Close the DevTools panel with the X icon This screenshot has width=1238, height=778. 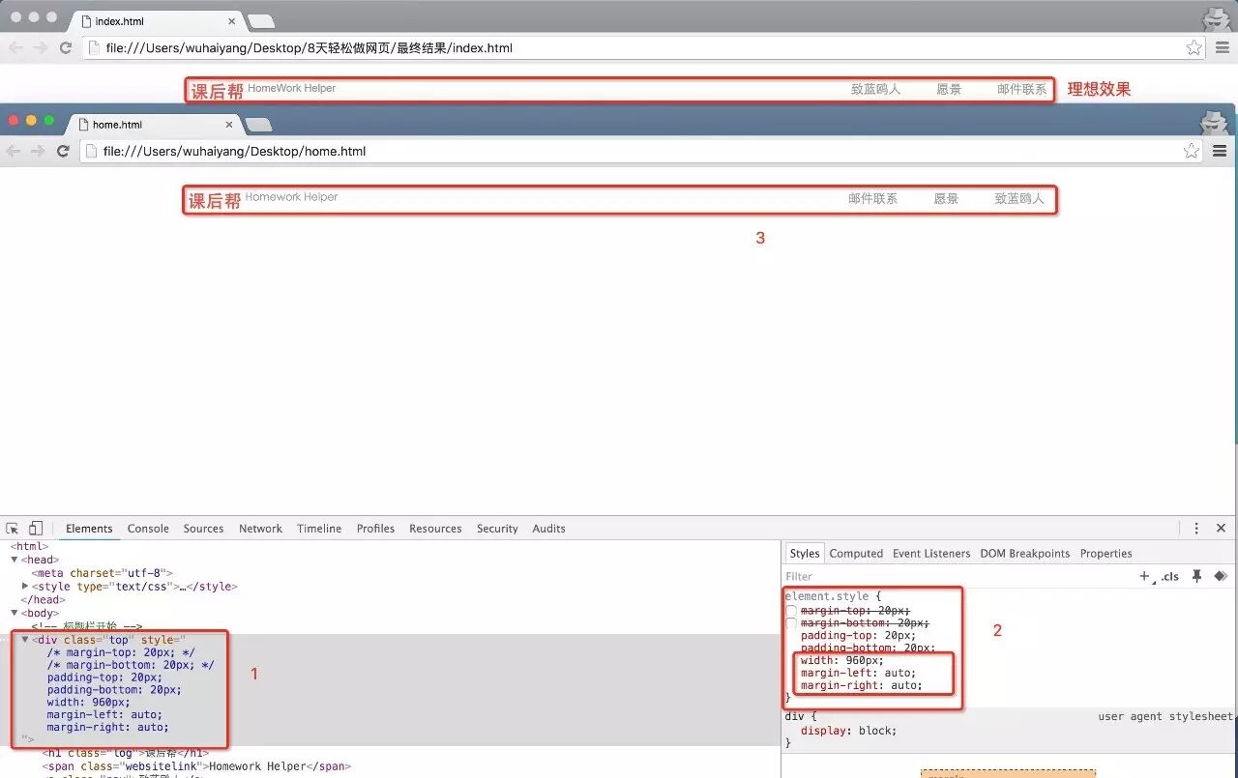[1221, 529]
